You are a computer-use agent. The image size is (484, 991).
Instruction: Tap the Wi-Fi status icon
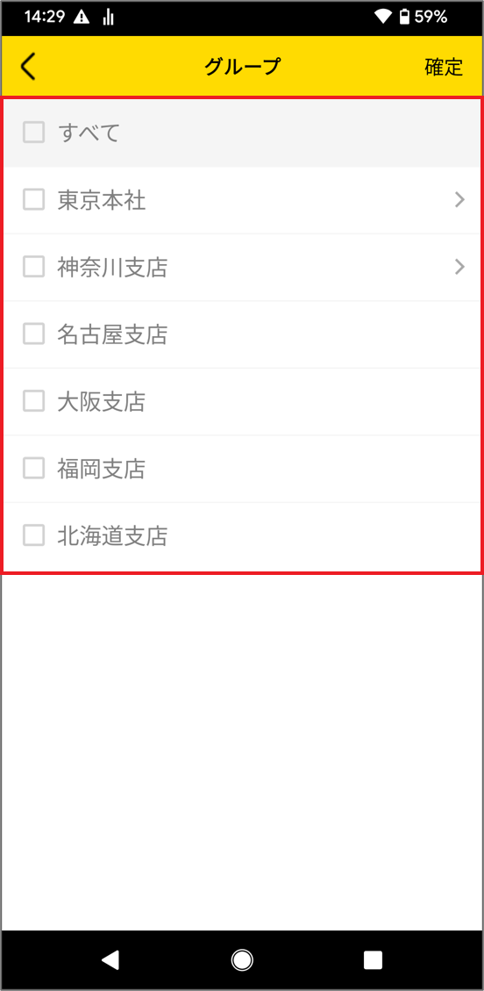[382, 17]
